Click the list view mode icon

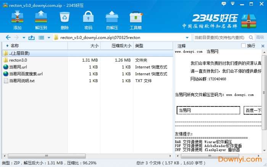coord(41,38)
